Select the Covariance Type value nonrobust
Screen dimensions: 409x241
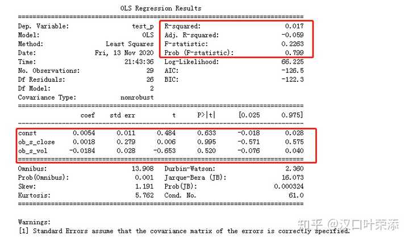[x=137, y=97]
